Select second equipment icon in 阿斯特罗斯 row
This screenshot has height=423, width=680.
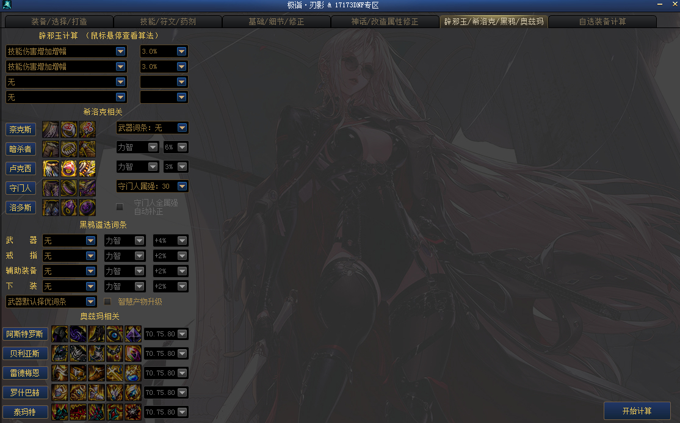click(x=78, y=334)
